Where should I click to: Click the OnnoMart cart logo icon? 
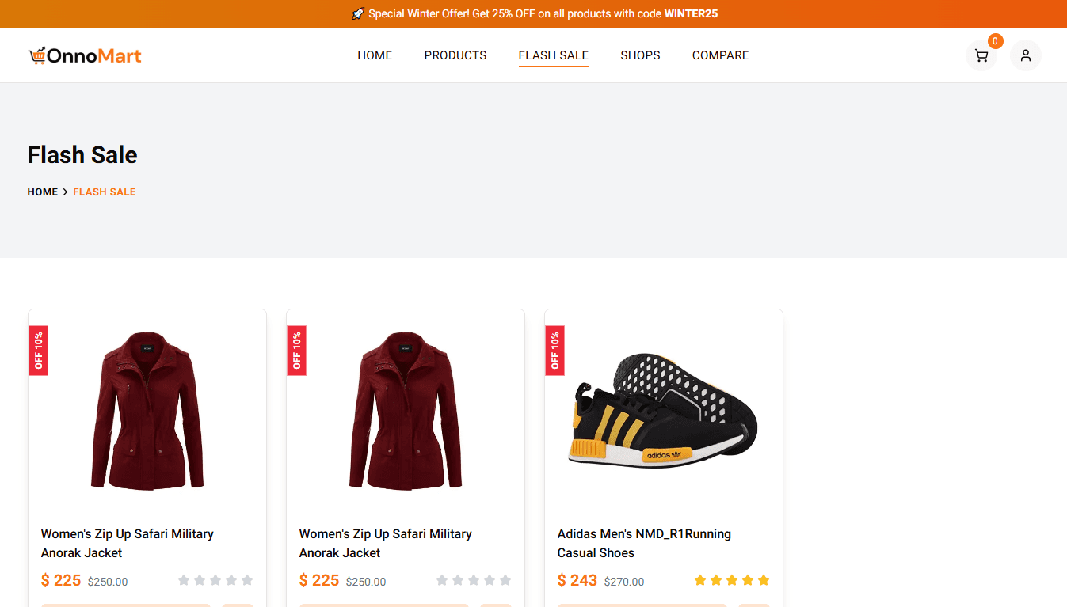click(x=36, y=55)
